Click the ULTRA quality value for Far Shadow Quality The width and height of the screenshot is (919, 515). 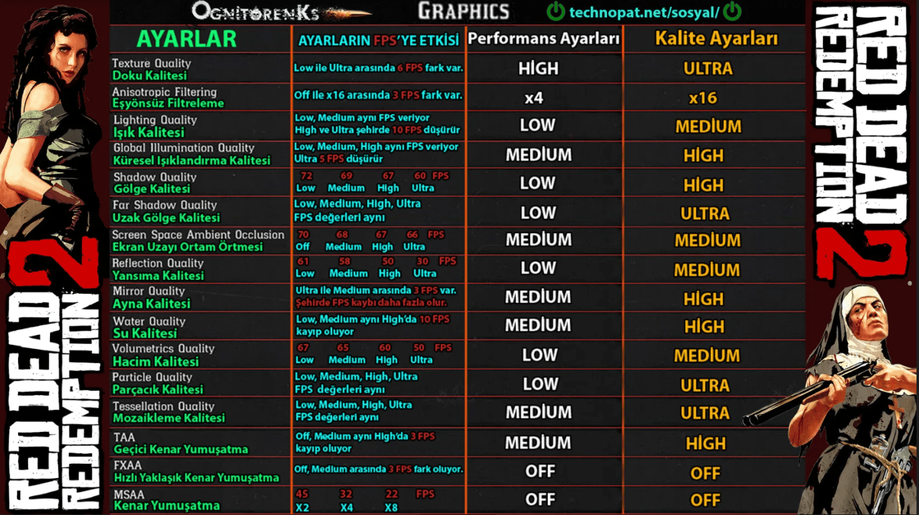point(705,214)
